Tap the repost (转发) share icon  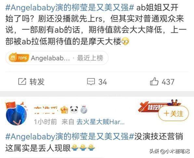(22, 81)
